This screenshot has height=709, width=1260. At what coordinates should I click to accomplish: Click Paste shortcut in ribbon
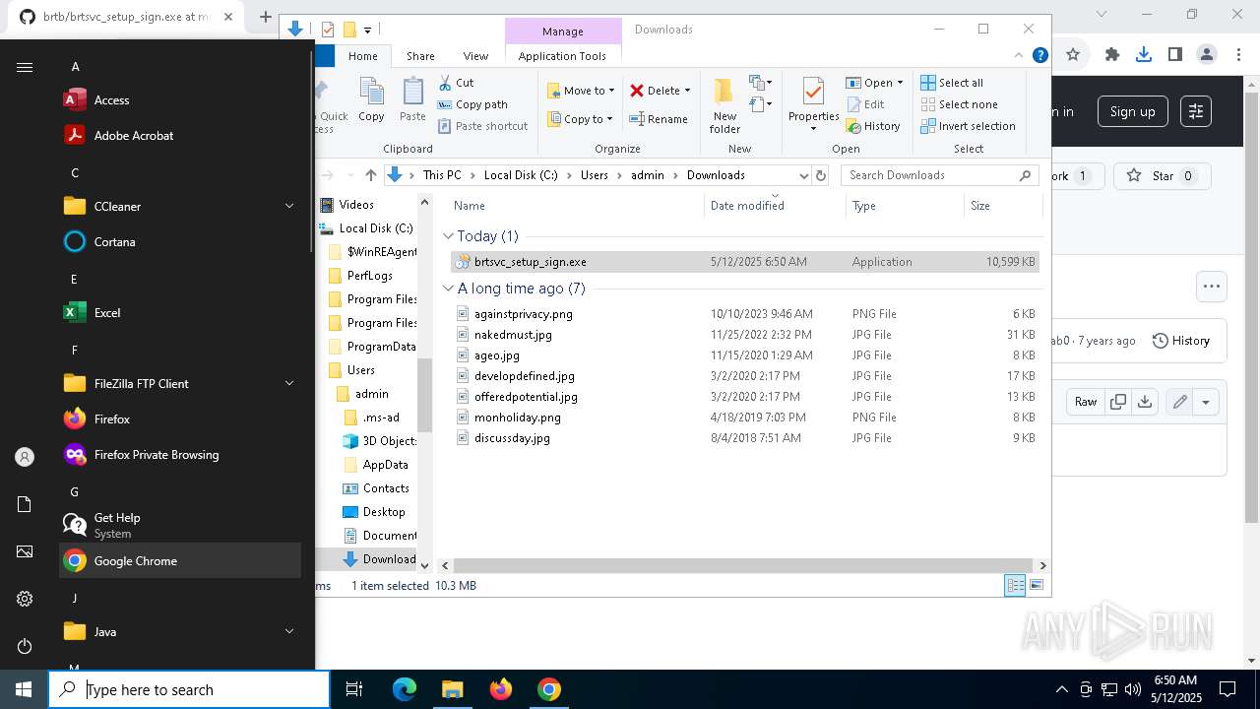[x=482, y=126]
